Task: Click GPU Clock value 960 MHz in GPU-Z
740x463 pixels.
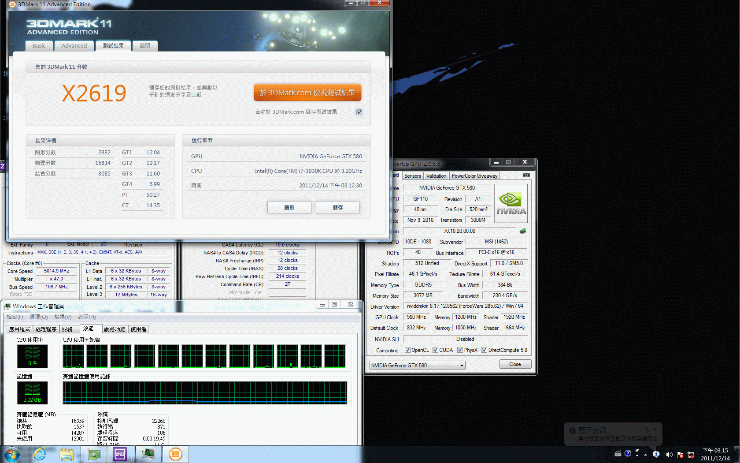Action: click(416, 317)
